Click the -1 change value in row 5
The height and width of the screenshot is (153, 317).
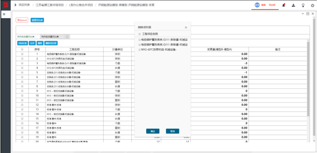click(246, 72)
